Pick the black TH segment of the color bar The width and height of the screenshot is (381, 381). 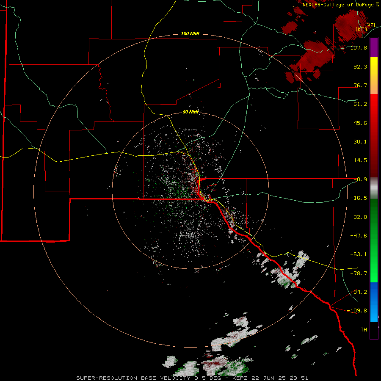[374, 330]
